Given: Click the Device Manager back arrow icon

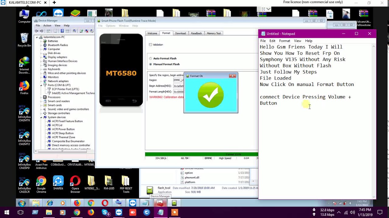Looking at the screenshot, I should click(x=37, y=31).
